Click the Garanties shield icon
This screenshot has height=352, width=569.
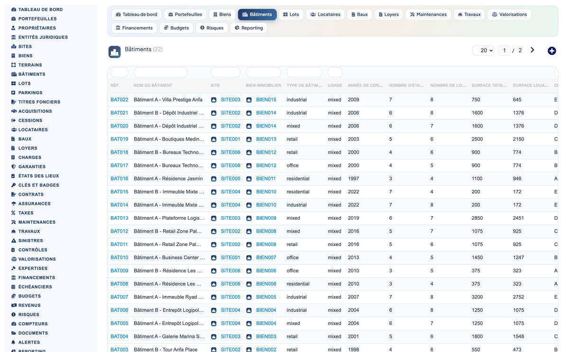13,167
